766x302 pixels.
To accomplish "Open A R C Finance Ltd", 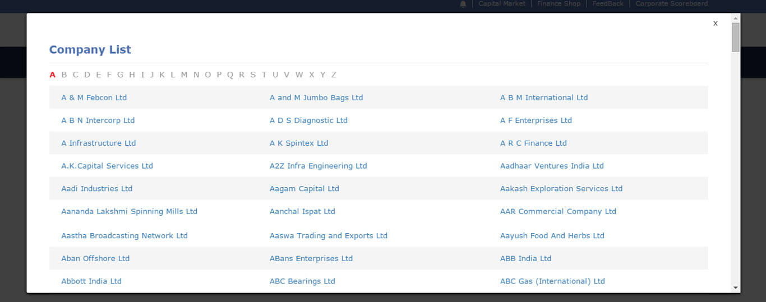I will [533, 143].
